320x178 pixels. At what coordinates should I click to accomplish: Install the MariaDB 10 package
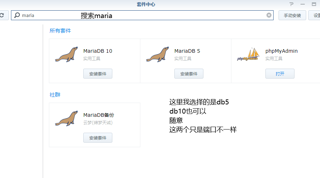click(98, 74)
